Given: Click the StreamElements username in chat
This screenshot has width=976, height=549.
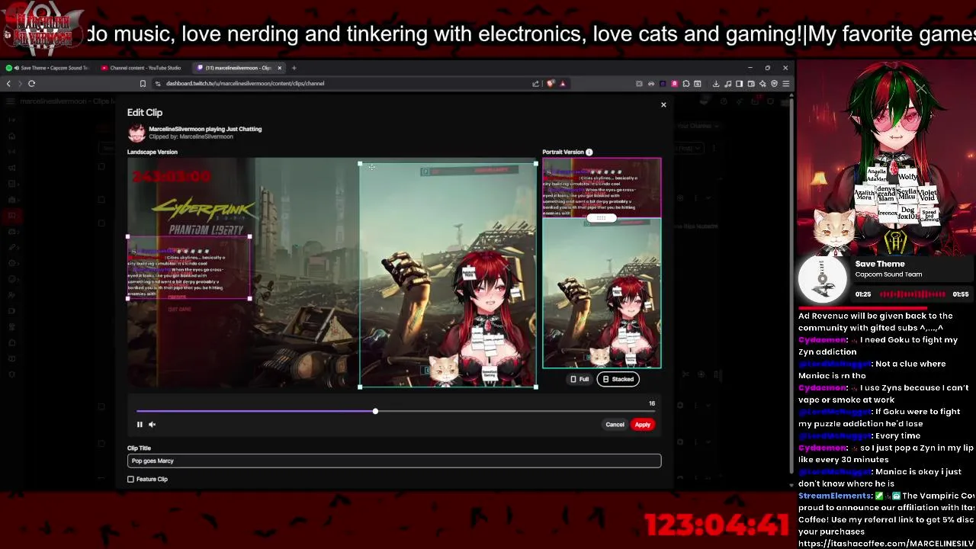Looking at the screenshot, I should (x=835, y=496).
